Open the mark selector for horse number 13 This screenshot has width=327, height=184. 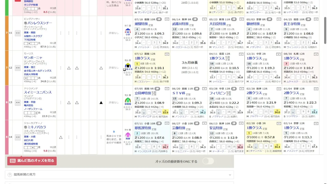18,102
